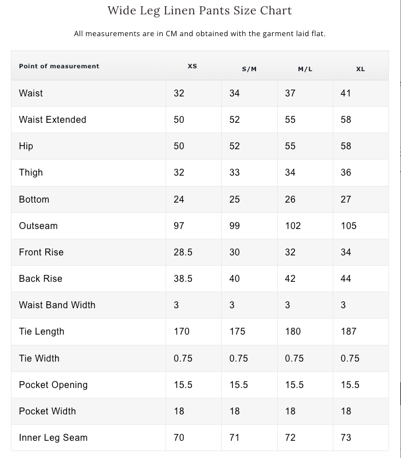Select the Pocket Opening row label
This screenshot has width=401, height=458.
(53, 385)
